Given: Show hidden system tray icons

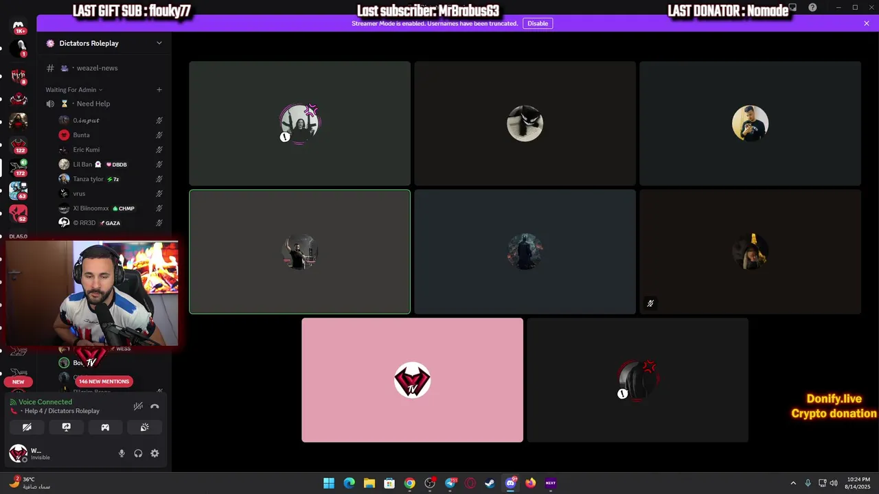Looking at the screenshot, I should [793, 483].
